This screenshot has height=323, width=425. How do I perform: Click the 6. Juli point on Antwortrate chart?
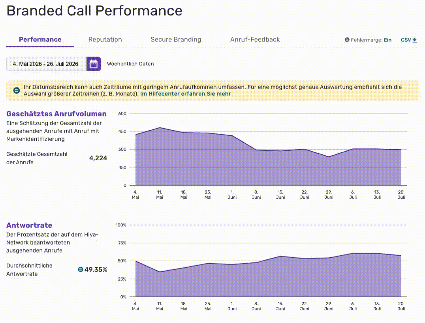click(x=353, y=253)
